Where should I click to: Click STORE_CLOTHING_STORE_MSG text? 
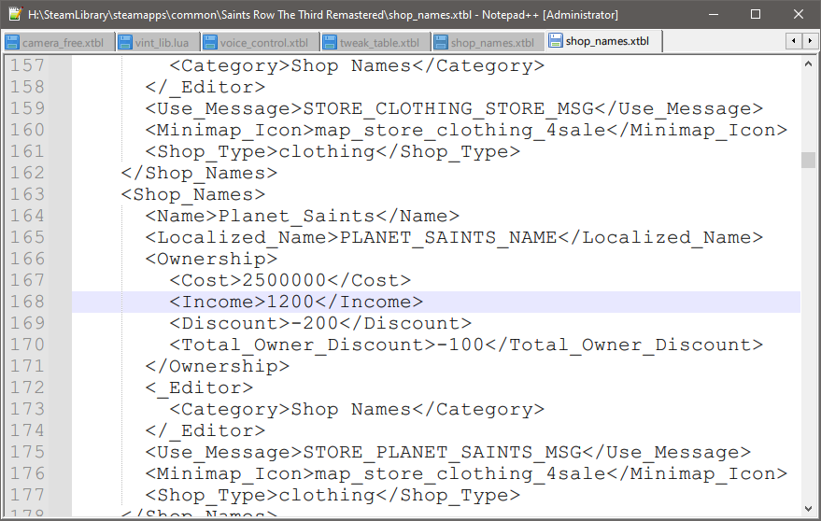click(448, 108)
